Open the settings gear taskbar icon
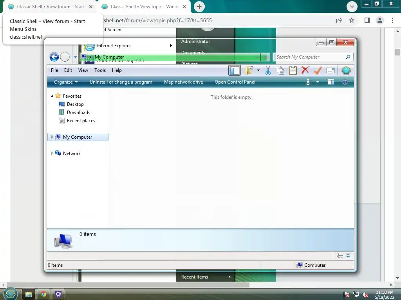The image size is (401, 300). pos(58,295)
